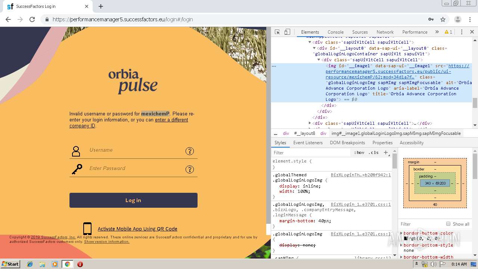The width and height of the screenshot is (478, 269).
Task: Open the Properties tab
Action: [382, 143]
